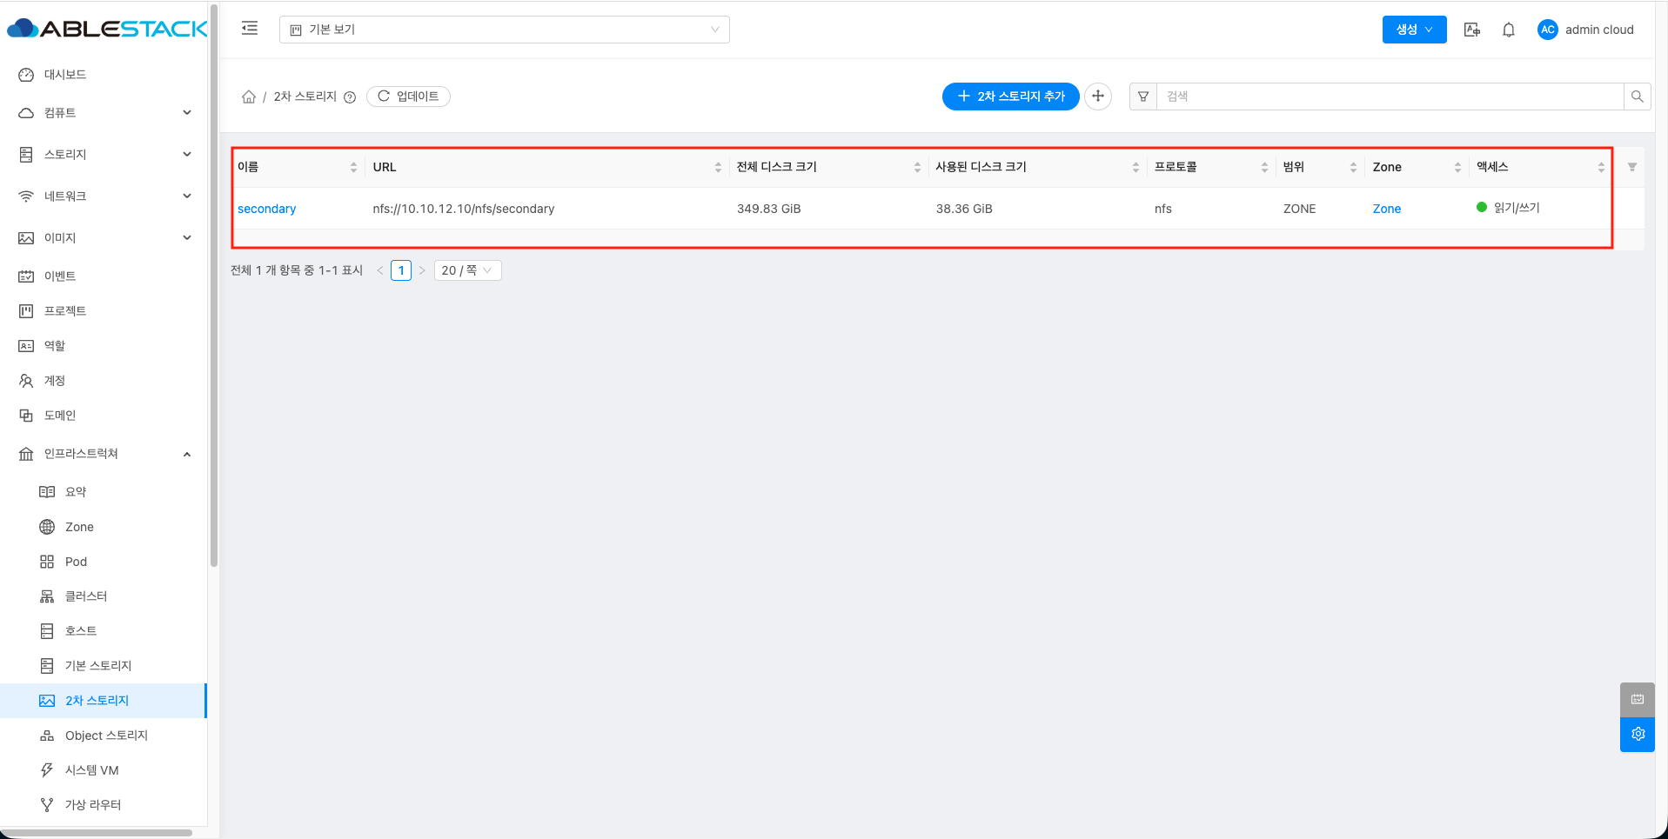The image size is (1668, 839).
Task: Go to previous page arrow
Action: pyautogui.click(x=380, y=270)
